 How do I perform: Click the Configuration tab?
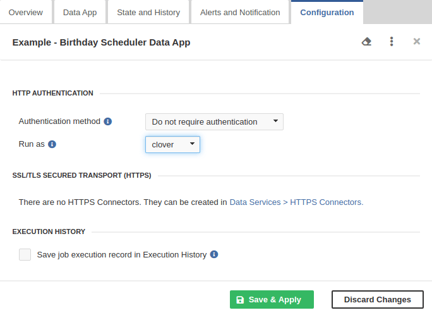click(x=327, y=13)
